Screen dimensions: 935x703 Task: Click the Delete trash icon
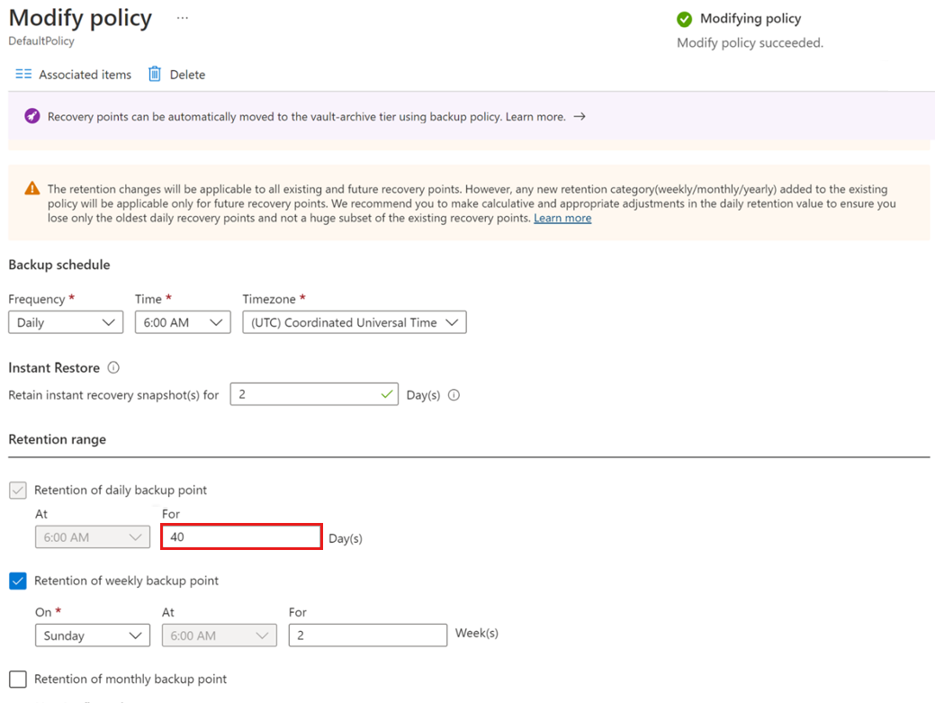pos(155,74)
